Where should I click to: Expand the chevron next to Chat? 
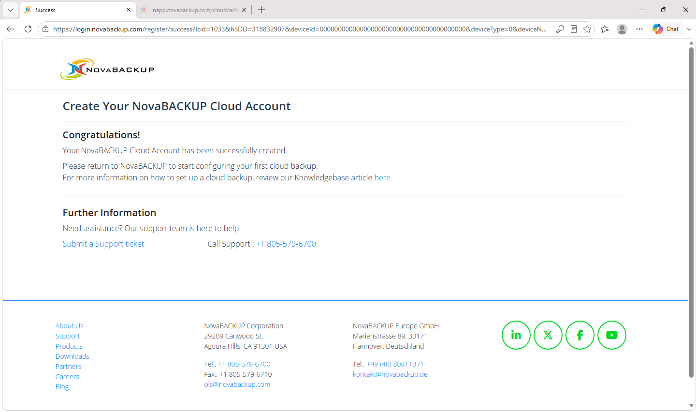[x=689, y=29]
